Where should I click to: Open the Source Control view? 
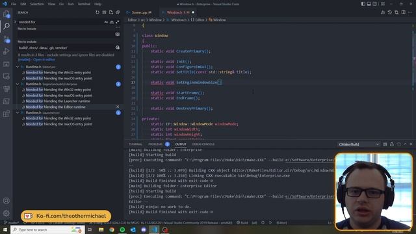click(6, 39)
